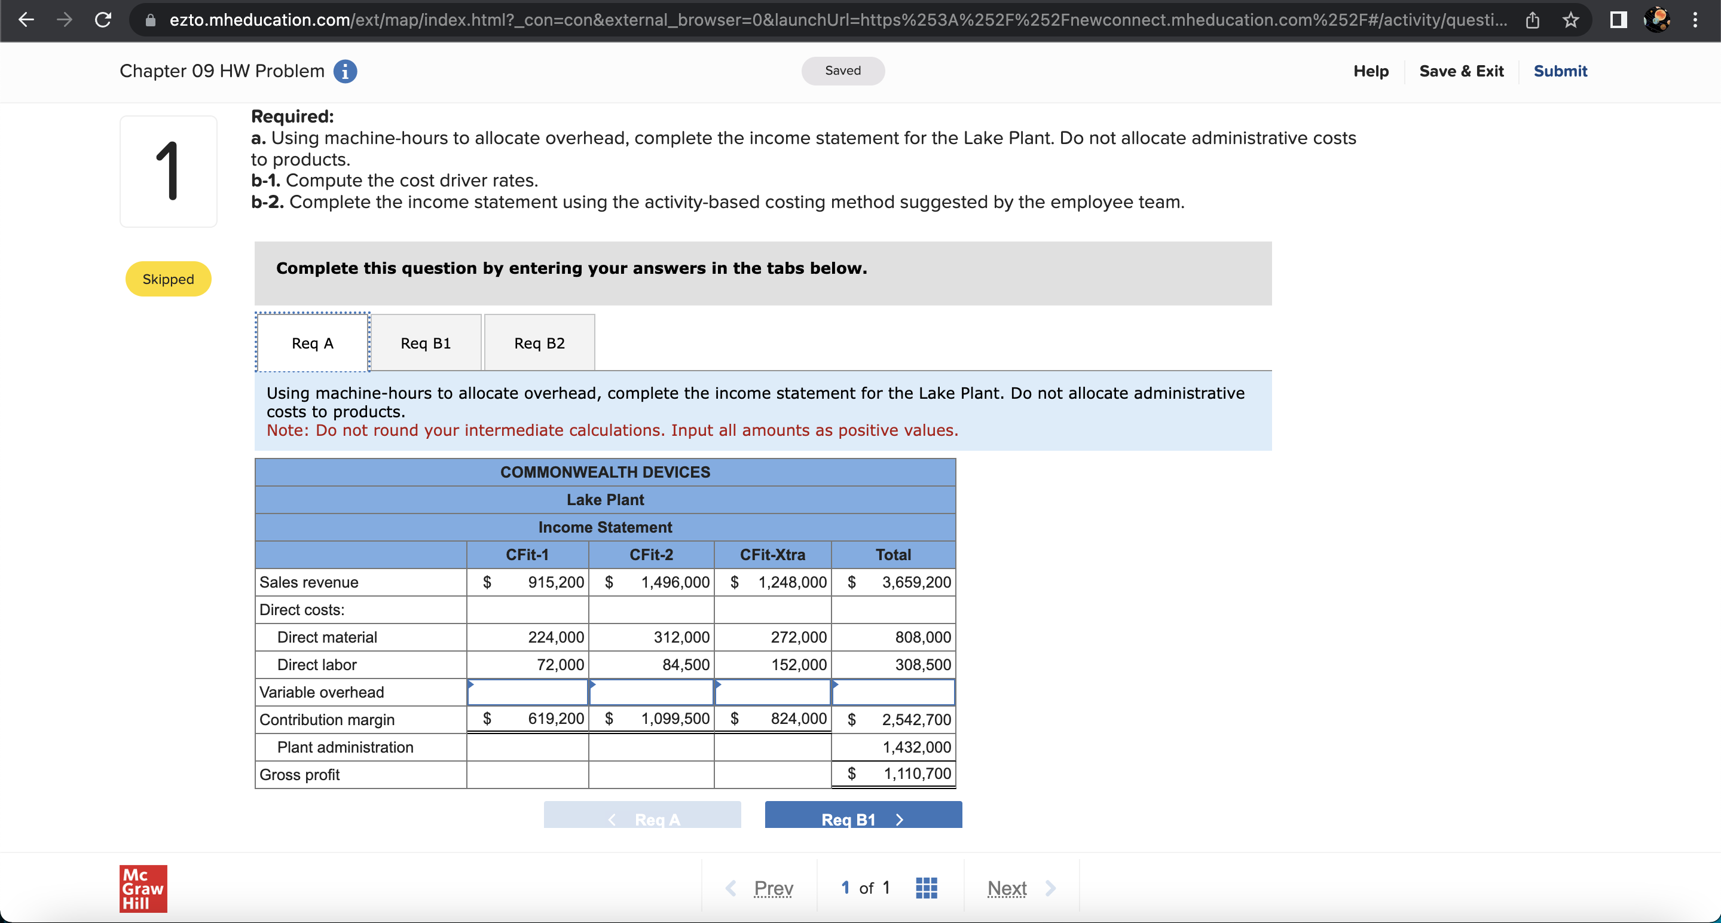The image size is (1721, 923).
Task: Open the browser profile avatar
Action: coord(1657,20)
